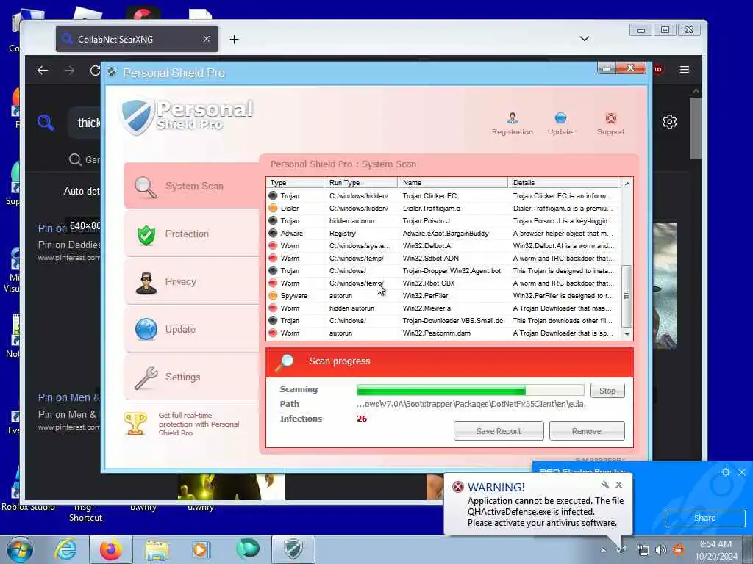Viewport: 753px width, 564px height.
Task: Sort by the Name column header
Action: (x=452, y=183)
